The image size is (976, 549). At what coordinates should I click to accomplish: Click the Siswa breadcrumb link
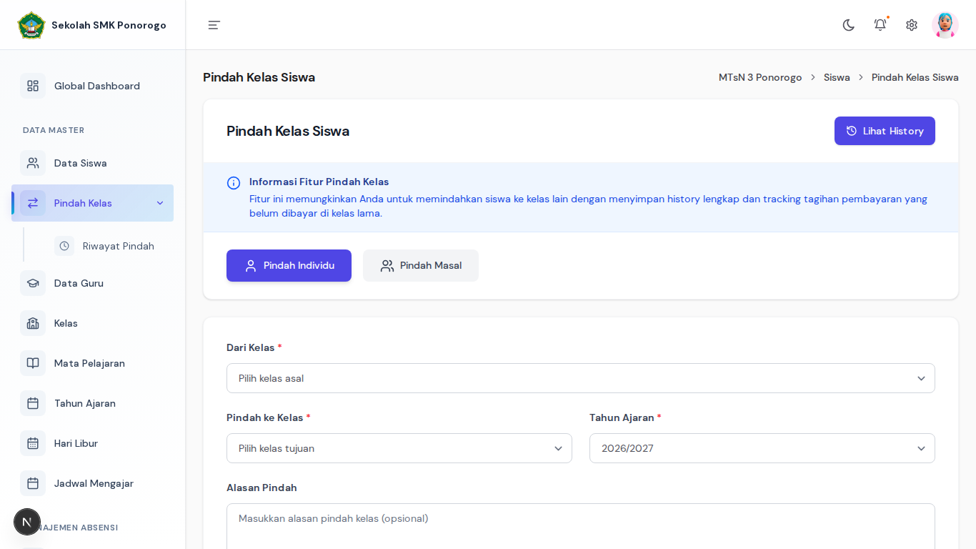pos(837,77)
